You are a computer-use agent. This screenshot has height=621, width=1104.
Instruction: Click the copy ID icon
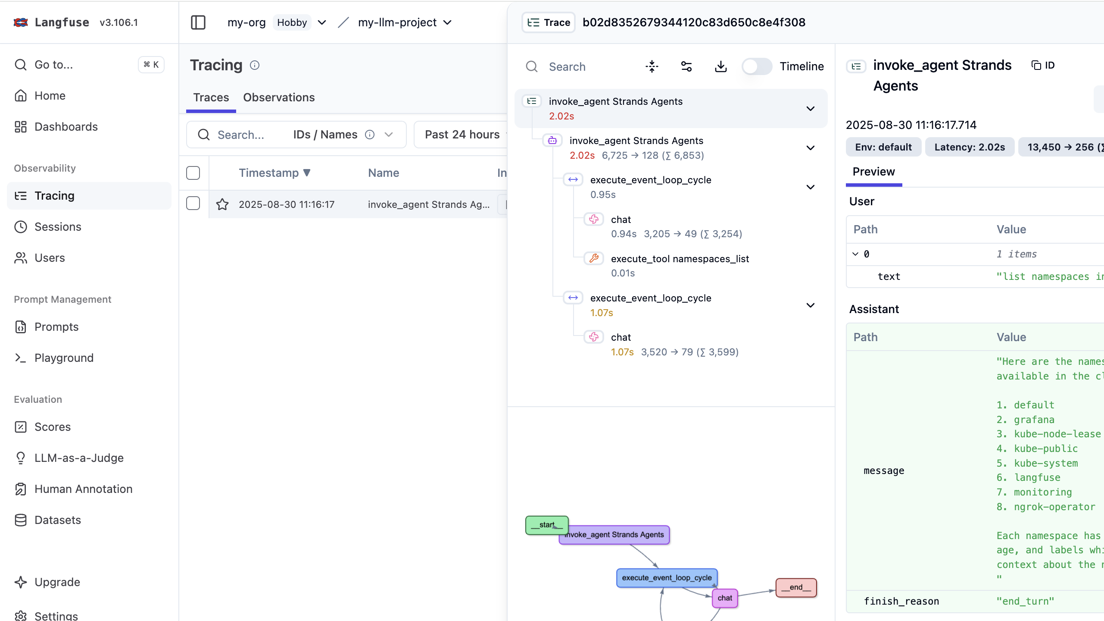pyautogui.click(x=1036, y=65)
